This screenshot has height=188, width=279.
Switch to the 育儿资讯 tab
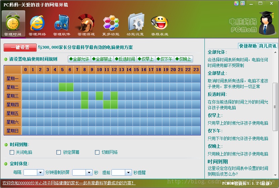coord(268,46)
